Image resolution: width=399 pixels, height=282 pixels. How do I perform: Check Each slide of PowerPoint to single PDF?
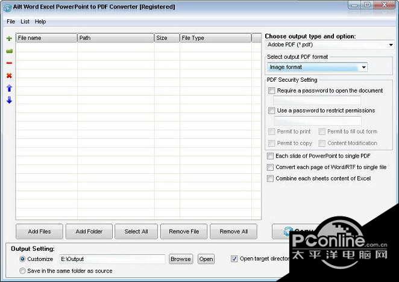(270, 156)
